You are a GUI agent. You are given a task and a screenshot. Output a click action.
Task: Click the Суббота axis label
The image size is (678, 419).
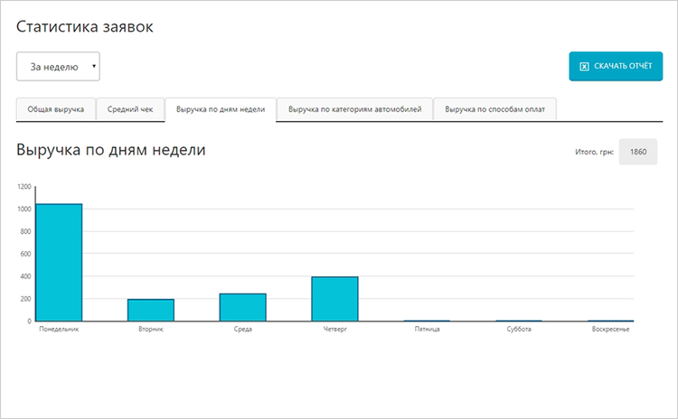click(519, 330)
